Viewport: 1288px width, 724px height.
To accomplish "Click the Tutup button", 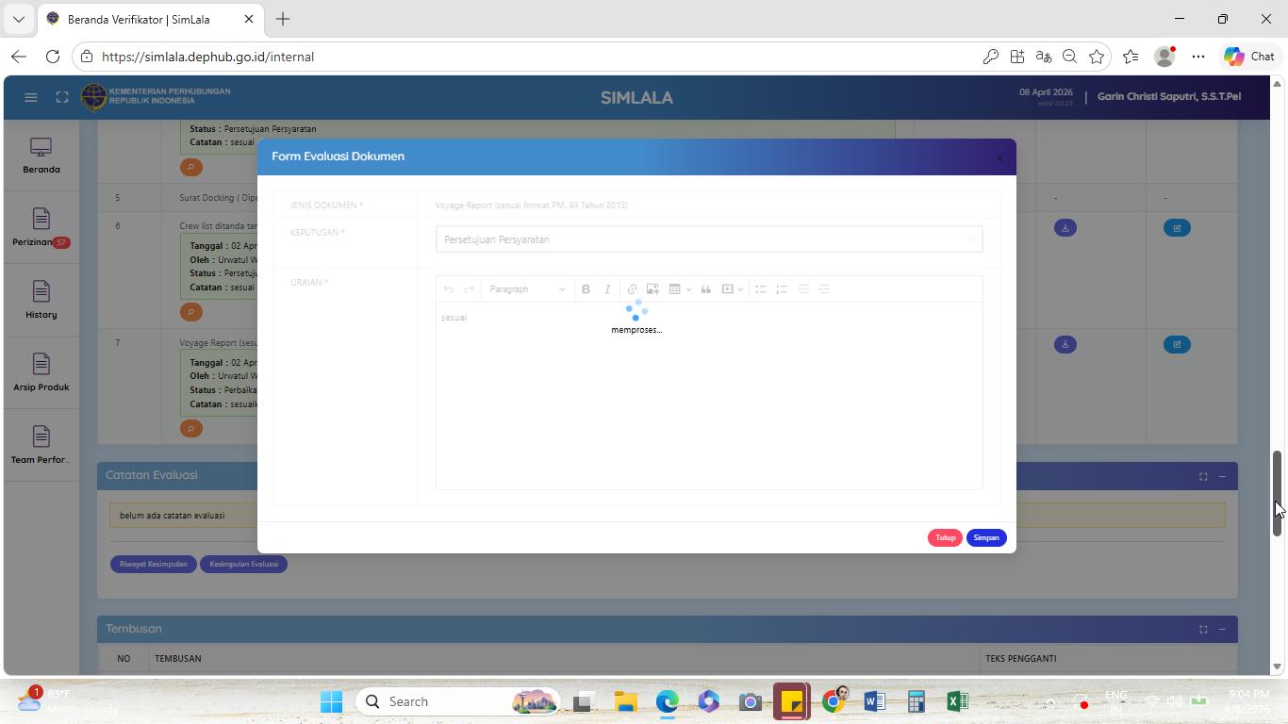I will coord(945,537).
